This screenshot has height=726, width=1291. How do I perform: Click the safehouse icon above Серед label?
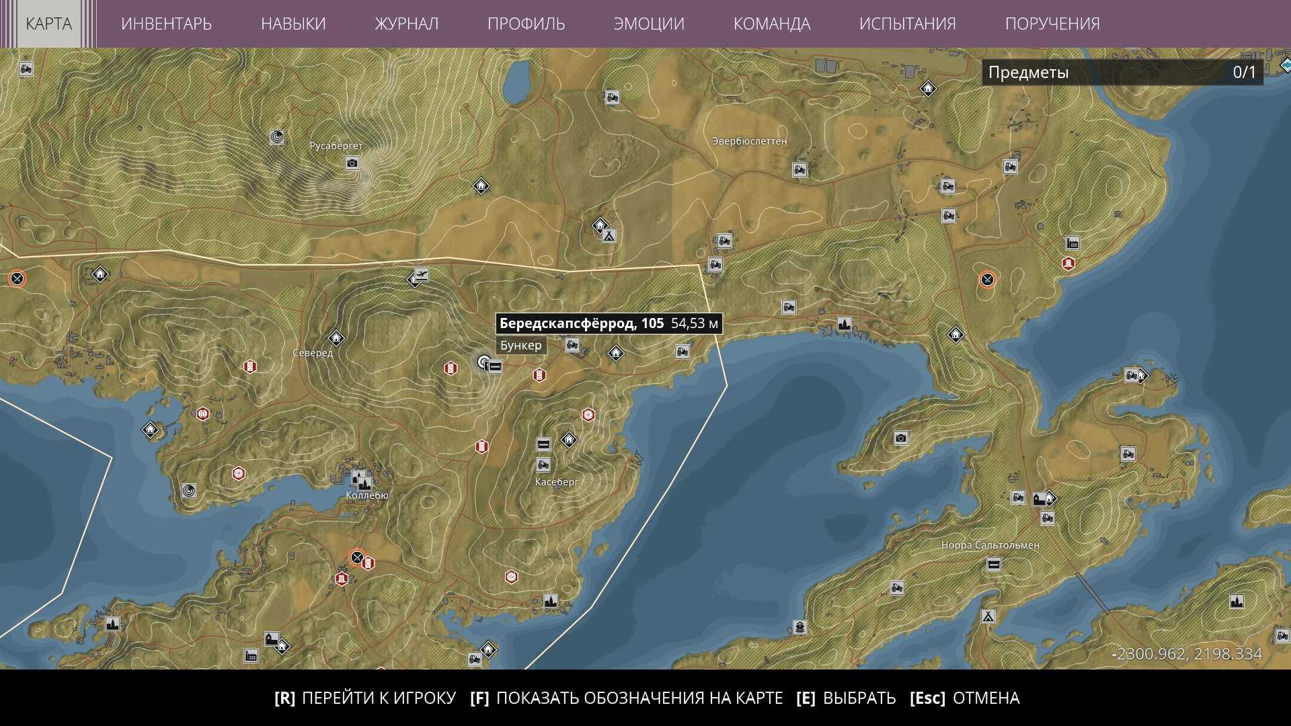336,337
